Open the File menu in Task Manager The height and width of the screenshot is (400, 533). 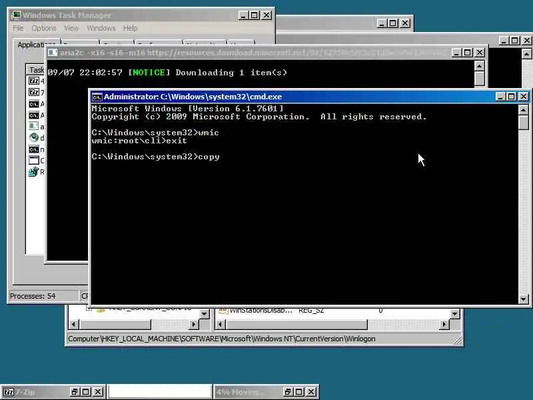click(18, 28)
